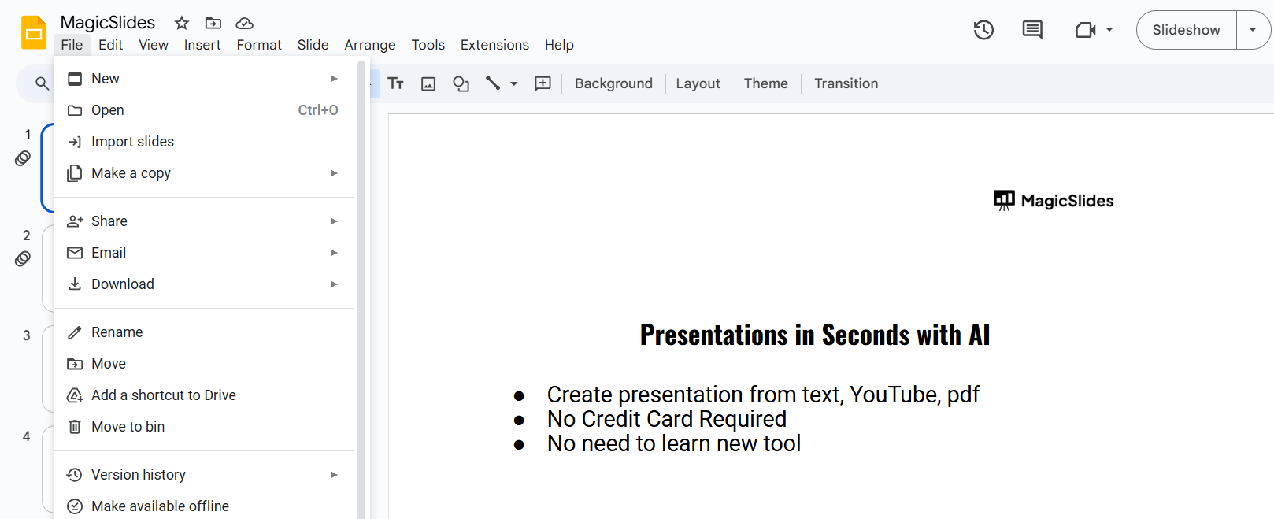The width and height of the screenshot is (1274, 519).
Task: Expand the Slideshow options dropdown arrow
Action: [1253, 30]
